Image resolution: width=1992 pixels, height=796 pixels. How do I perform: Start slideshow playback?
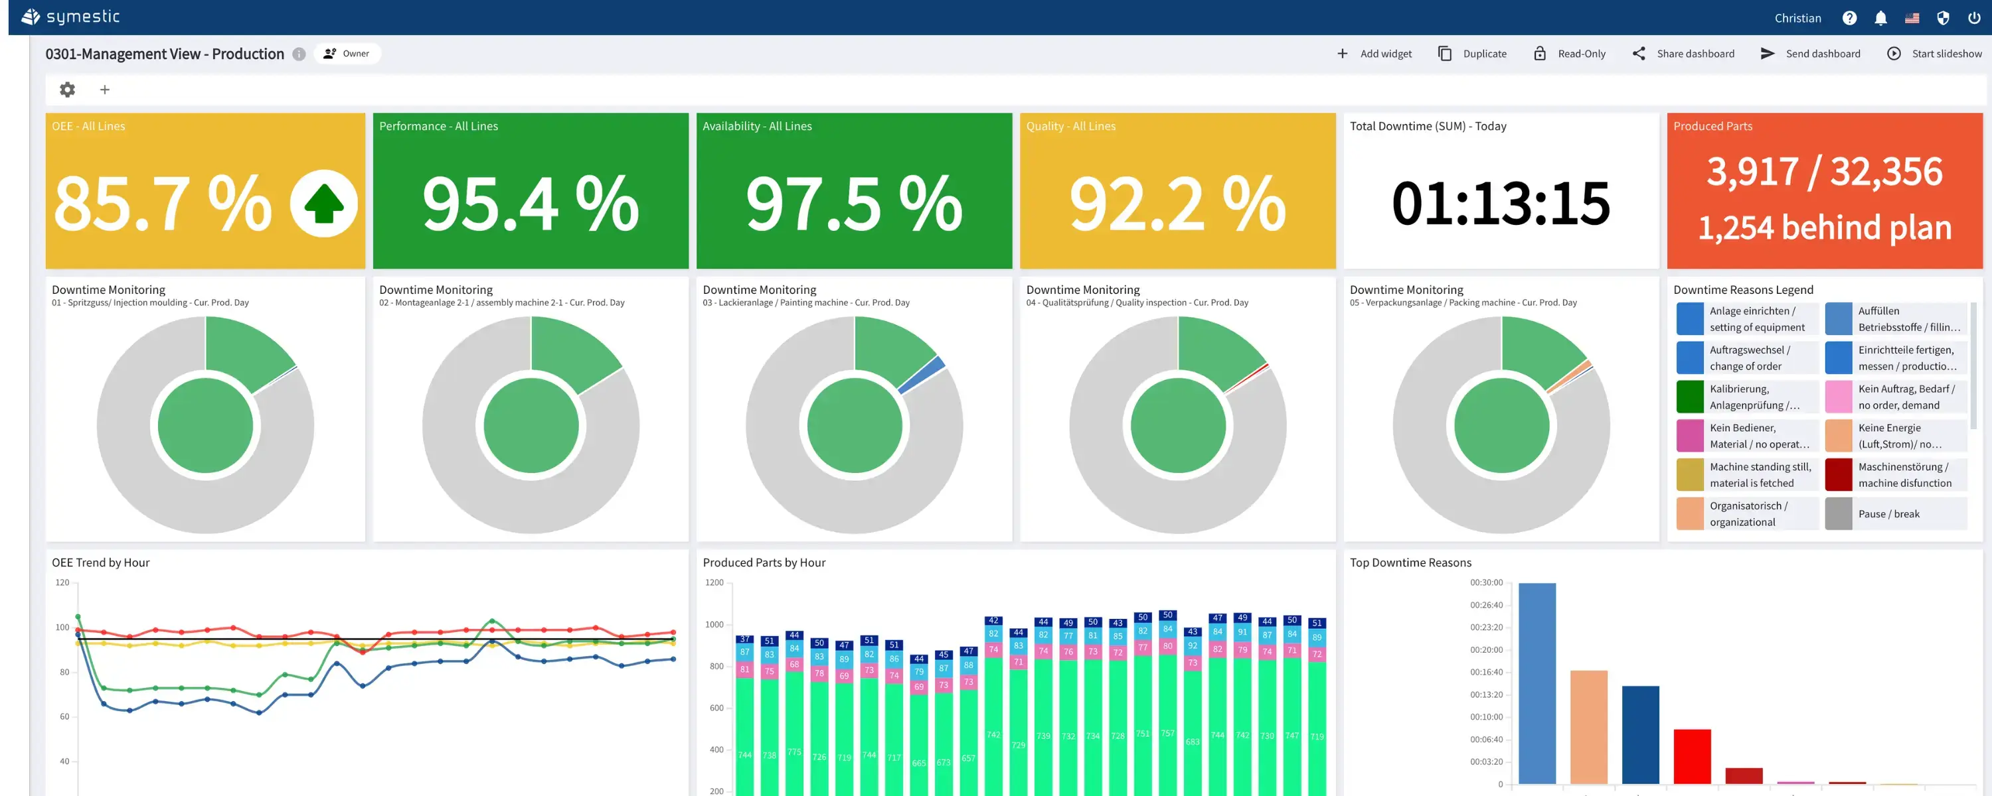click(1935, 53)
